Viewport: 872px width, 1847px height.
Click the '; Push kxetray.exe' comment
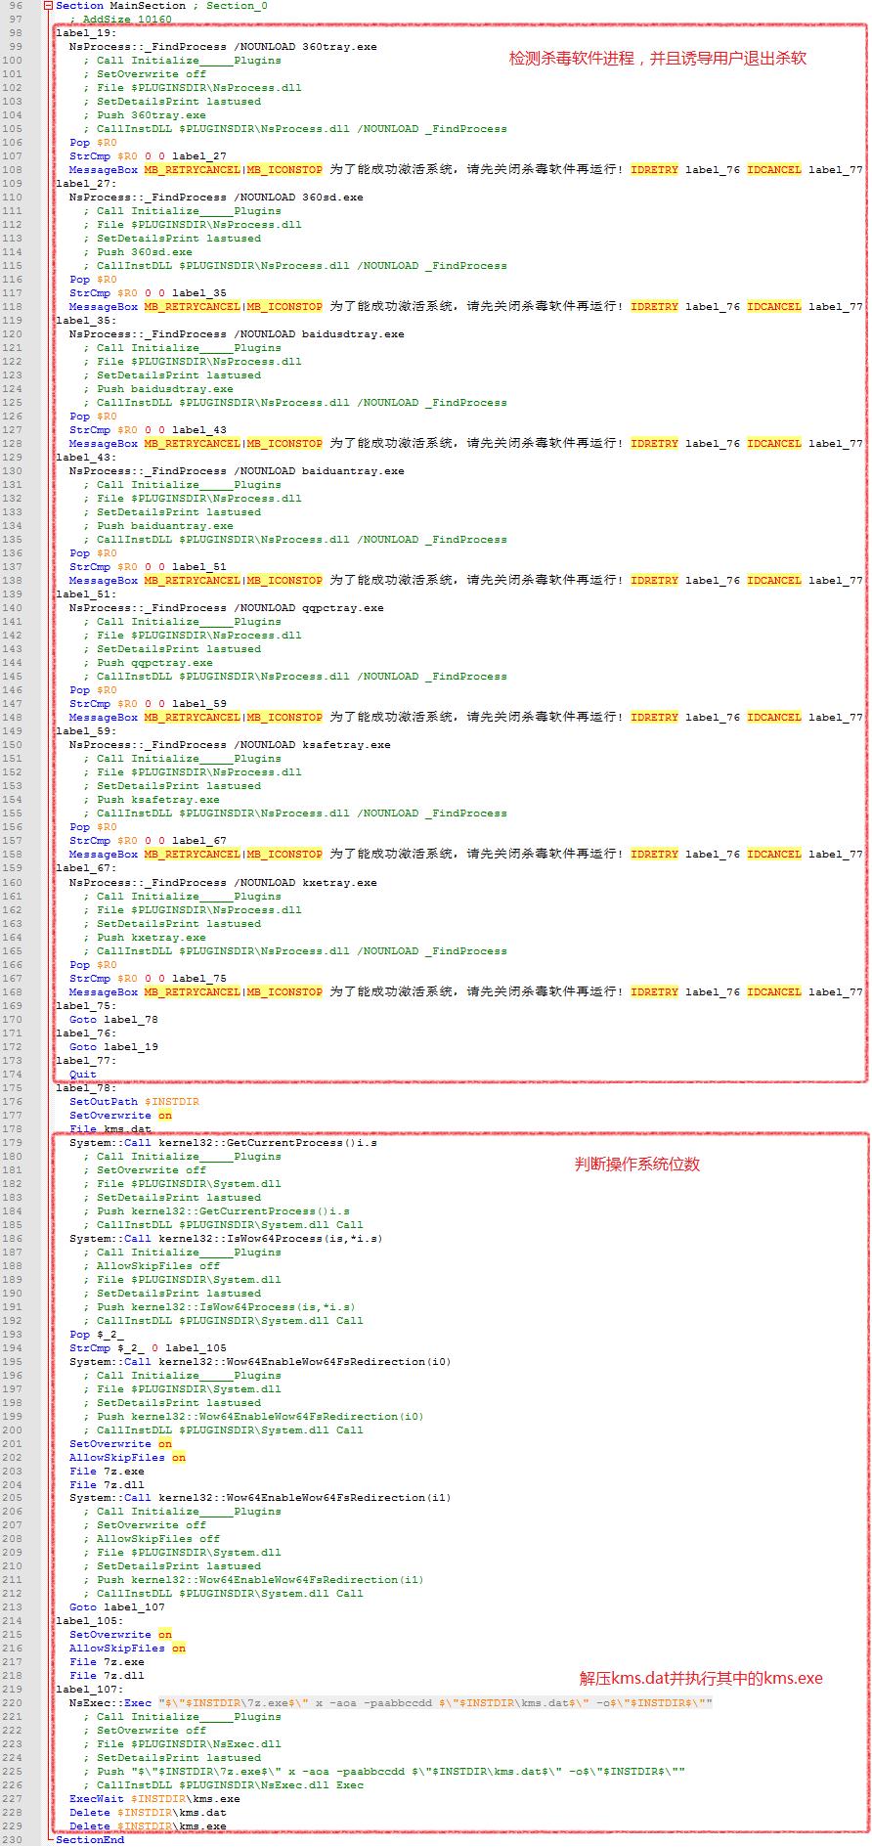pyautogui.click(x=145, y=938)
